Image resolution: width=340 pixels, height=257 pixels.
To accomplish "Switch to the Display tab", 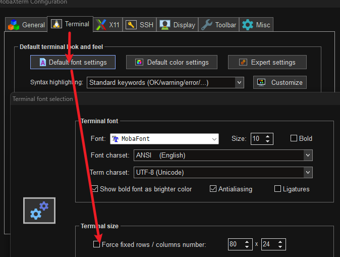I will coord(178,25).
